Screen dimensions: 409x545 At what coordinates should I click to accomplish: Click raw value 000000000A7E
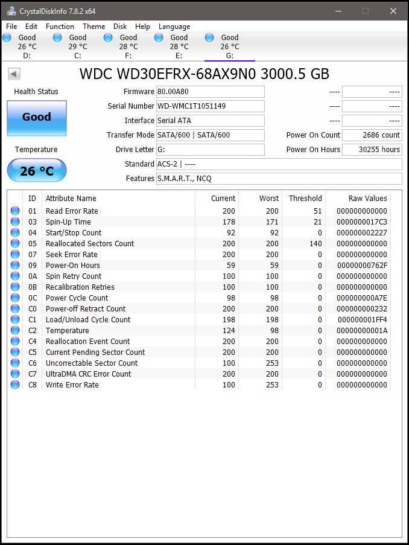(x=362, y=298)
